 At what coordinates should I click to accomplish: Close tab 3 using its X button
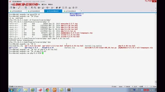click(x=61, y=11)
